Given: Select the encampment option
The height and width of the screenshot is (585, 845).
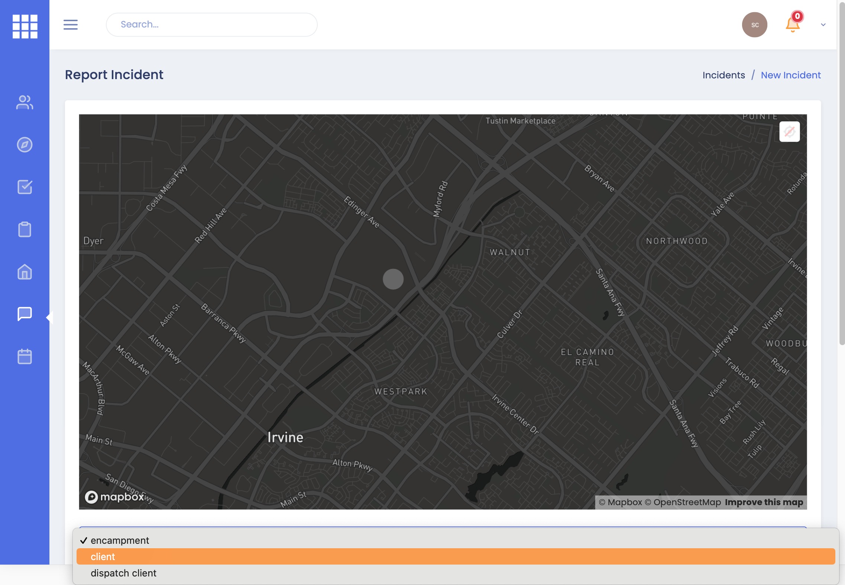Looking at the screenshot, I should tap(120, 540).
